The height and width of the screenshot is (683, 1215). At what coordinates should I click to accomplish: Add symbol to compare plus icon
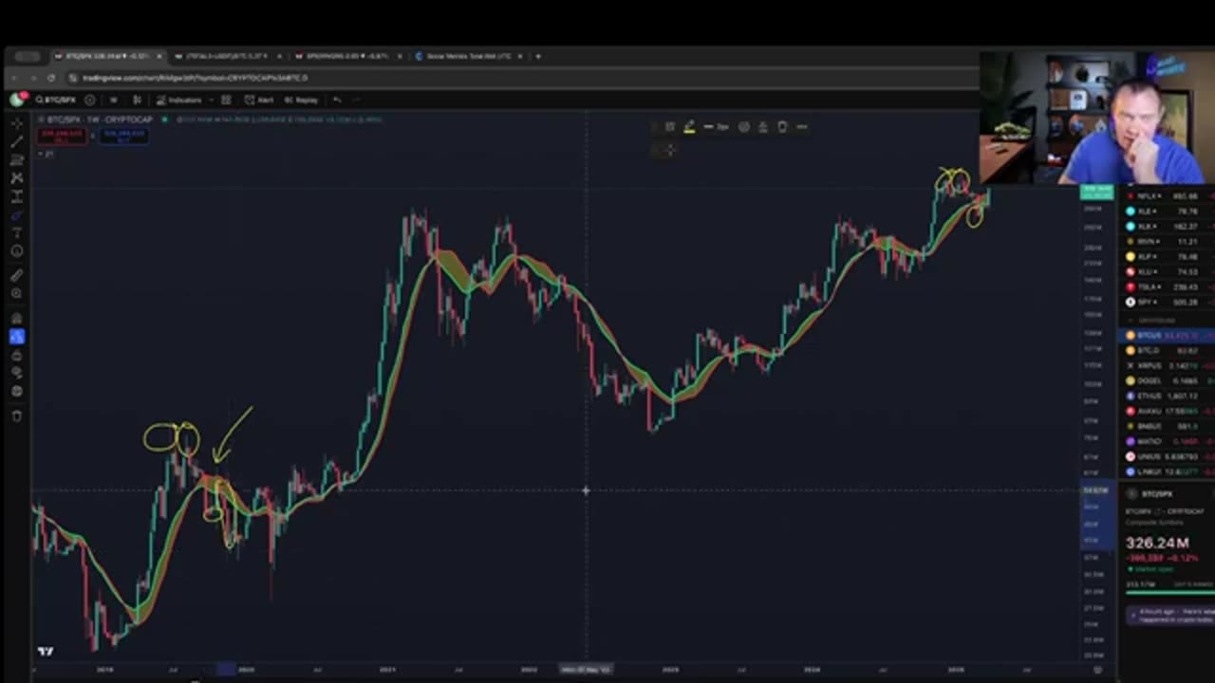(89, 100)
